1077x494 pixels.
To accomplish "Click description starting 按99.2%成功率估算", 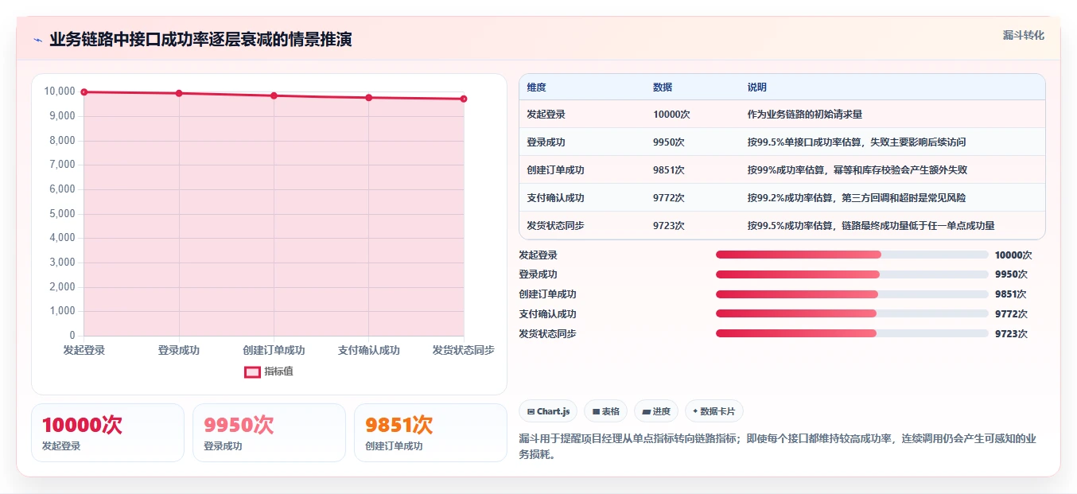I will 857,198.
